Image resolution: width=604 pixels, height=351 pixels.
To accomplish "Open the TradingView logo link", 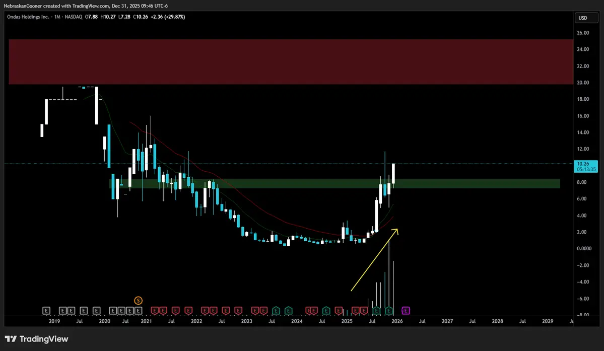I will click(36, 339).
